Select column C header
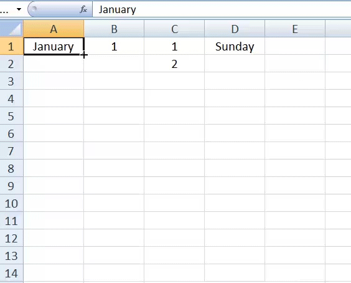This screenshot has height=283, width=351. (174, 29)
